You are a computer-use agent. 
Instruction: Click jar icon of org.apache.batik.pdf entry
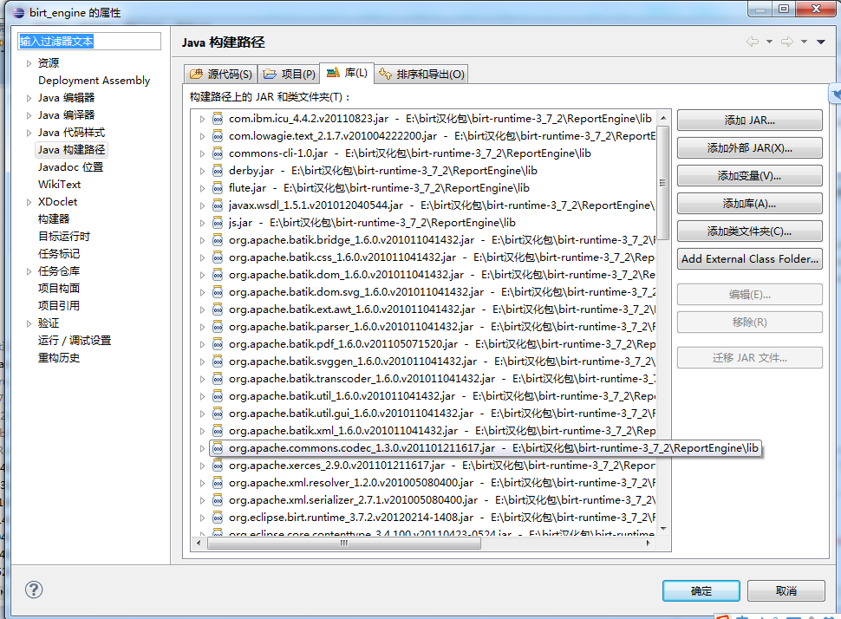(x=218, y=344)
